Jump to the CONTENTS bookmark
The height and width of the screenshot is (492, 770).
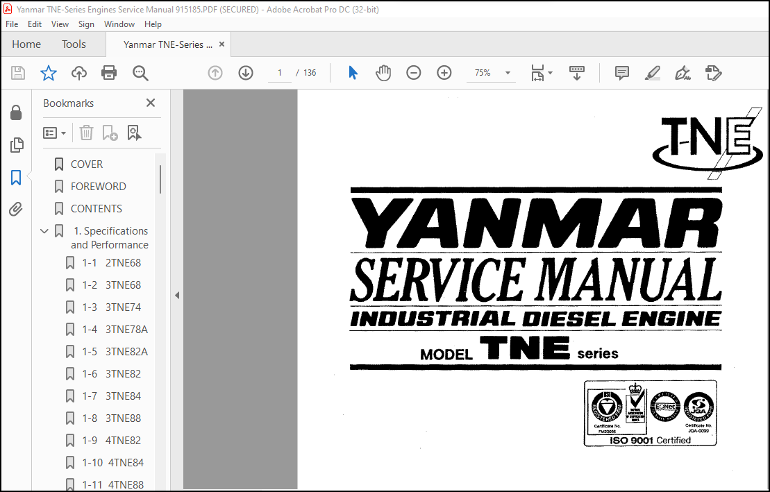[x=97, y=209]
